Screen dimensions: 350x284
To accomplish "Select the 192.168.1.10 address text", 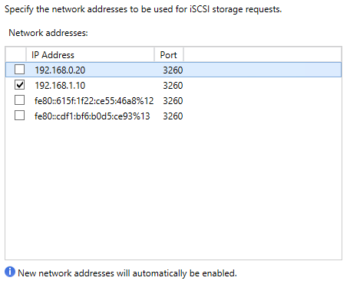I will pos(60,85).
